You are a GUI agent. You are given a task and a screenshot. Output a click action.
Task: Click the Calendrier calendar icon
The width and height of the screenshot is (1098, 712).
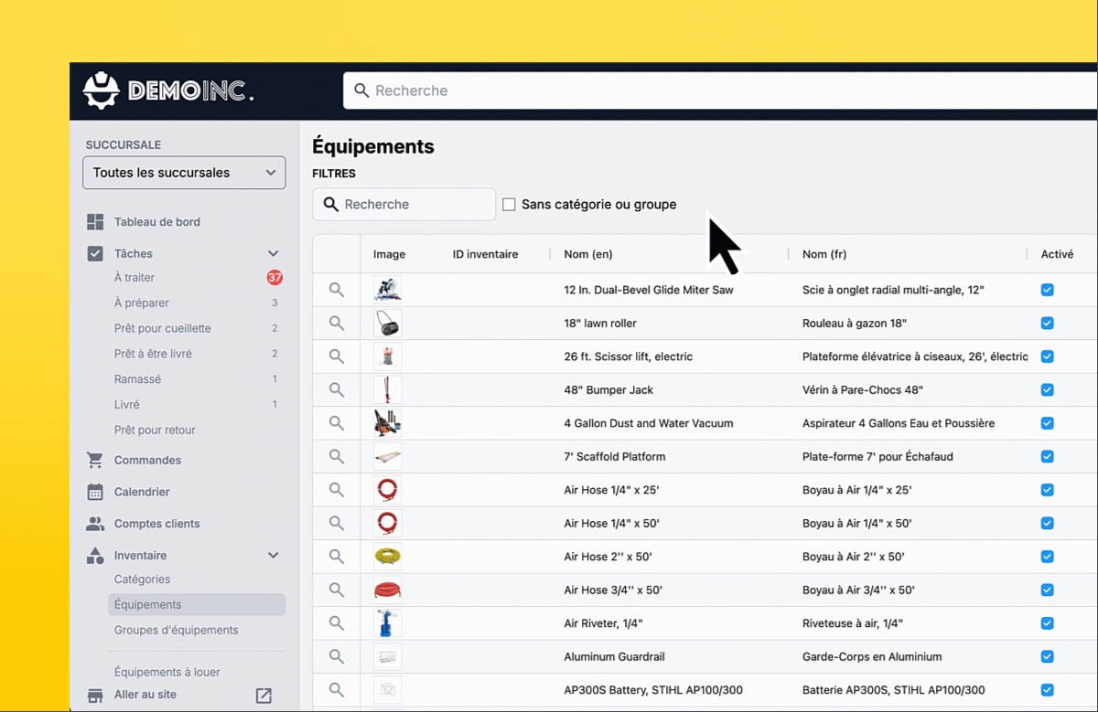[95, 492]
